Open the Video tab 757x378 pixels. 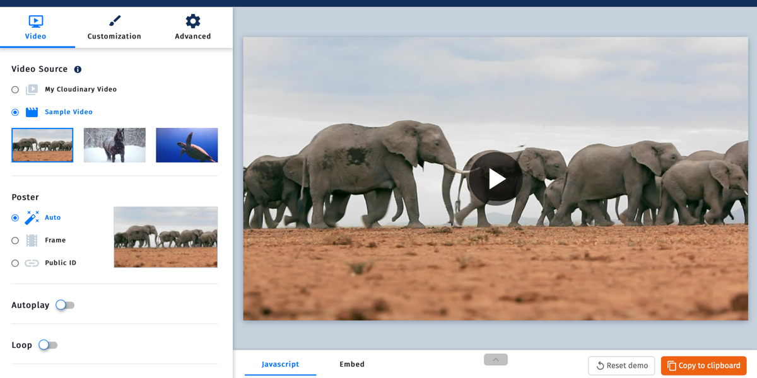pyautogui.click(x=36, y=28)
